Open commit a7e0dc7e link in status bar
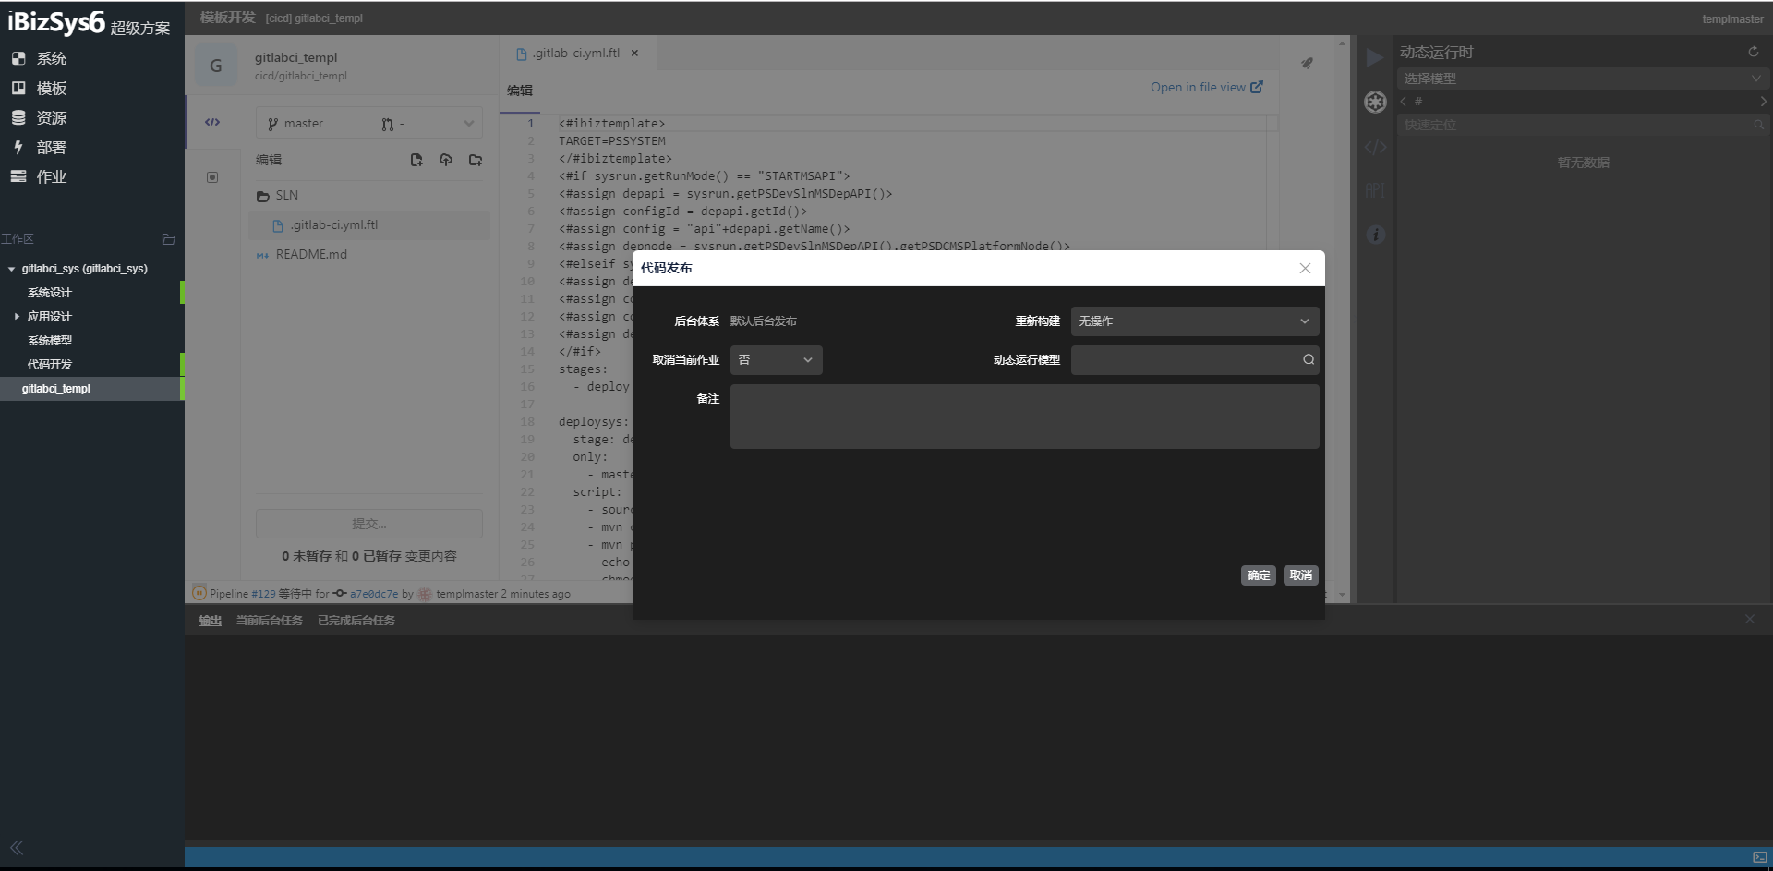The width and height of the screenshot is (1773, 871). 373,594
